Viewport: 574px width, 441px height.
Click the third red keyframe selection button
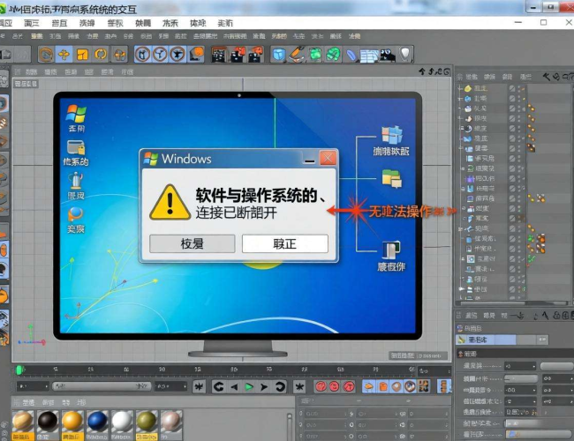pos(349,386)
